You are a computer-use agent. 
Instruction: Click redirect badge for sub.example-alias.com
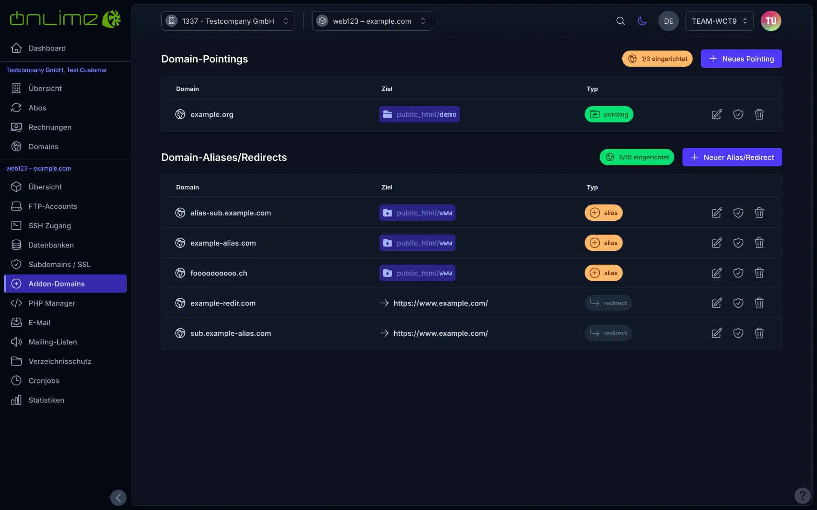(x=608, y=333)
